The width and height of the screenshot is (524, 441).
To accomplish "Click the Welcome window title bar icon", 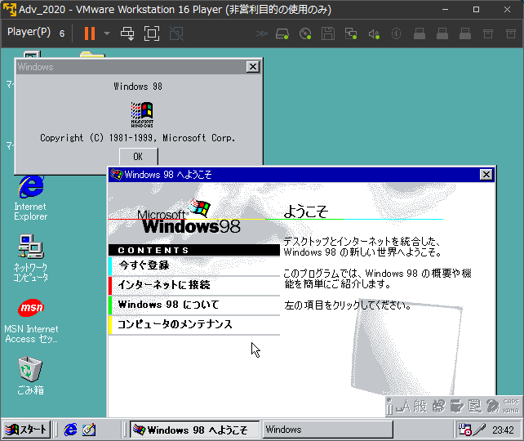I will click(117, 174).
